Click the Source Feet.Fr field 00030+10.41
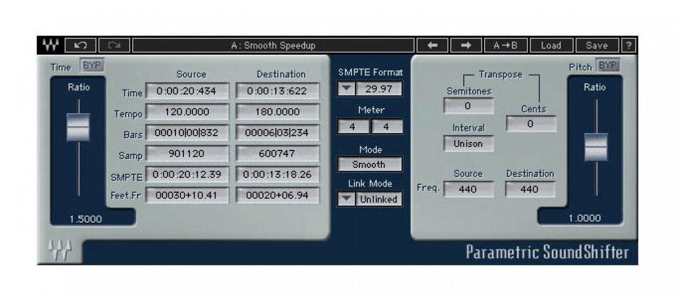The width and height of the screenshot is (677, 298). 187,195
